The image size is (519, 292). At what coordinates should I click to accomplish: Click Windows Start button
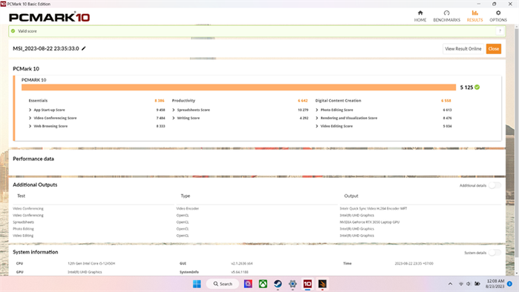tap(197, 284)
